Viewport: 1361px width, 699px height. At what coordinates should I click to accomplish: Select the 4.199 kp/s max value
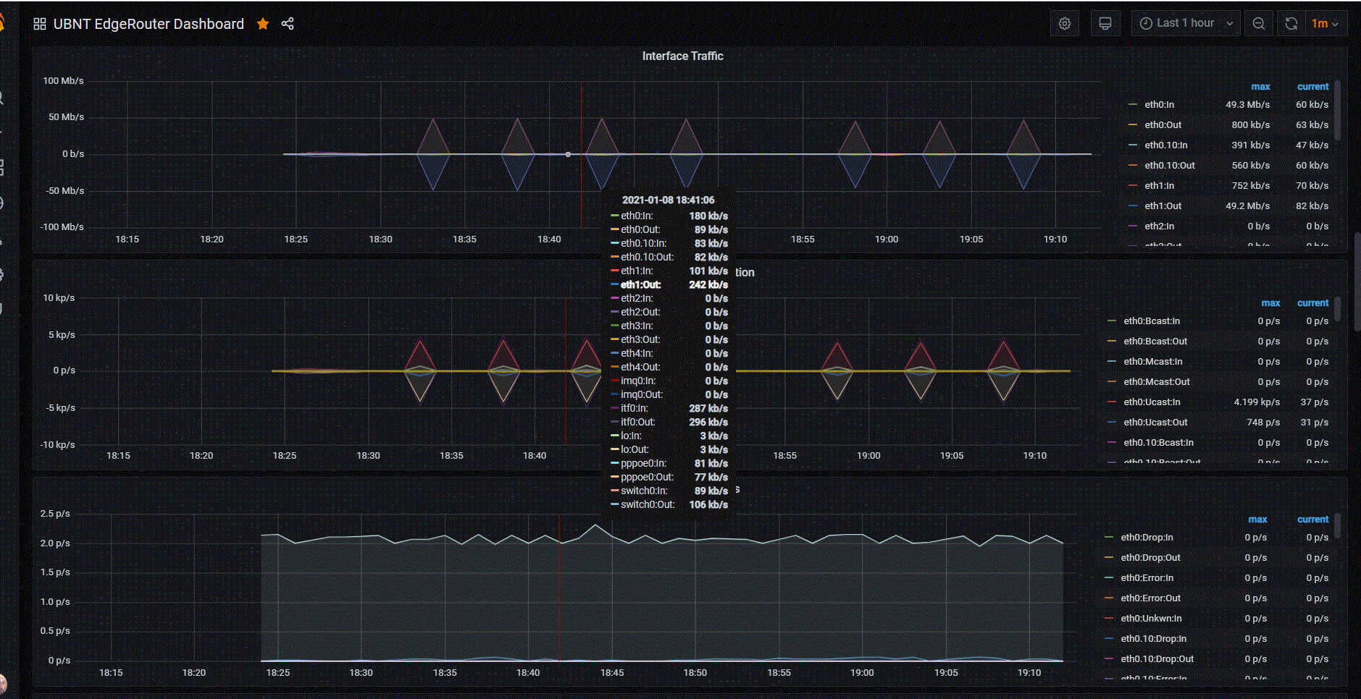[x=1257, y=402]
